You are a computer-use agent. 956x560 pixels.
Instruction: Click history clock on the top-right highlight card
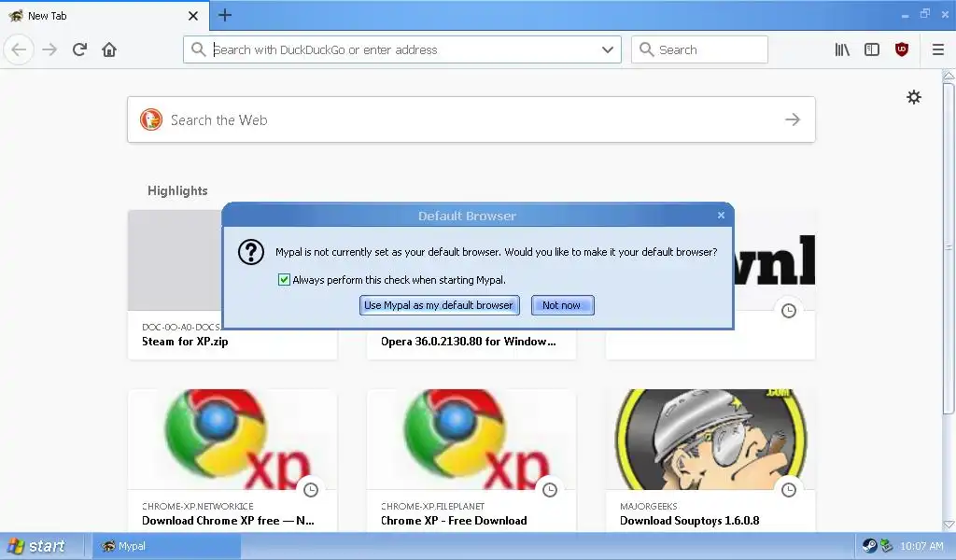tap(789, 311)
